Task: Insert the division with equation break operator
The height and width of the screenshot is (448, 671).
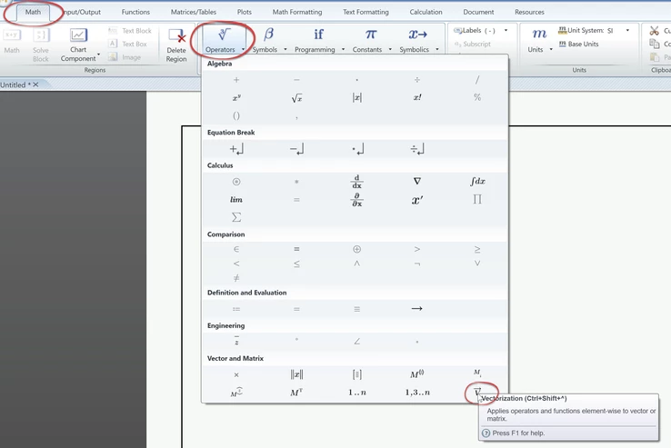Action: click(417, 149)
